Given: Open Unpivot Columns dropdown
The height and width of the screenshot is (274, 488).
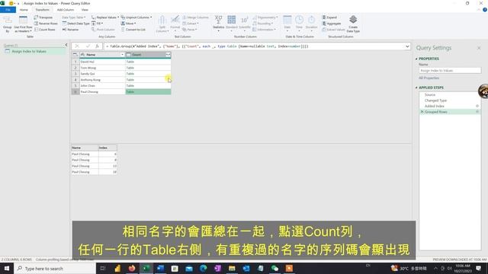Looking at the screenshot, I should pos(136,18).
